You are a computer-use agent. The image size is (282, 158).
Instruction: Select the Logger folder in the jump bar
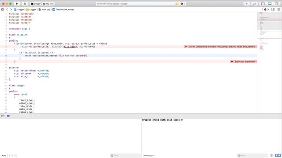tap(31, 10)
